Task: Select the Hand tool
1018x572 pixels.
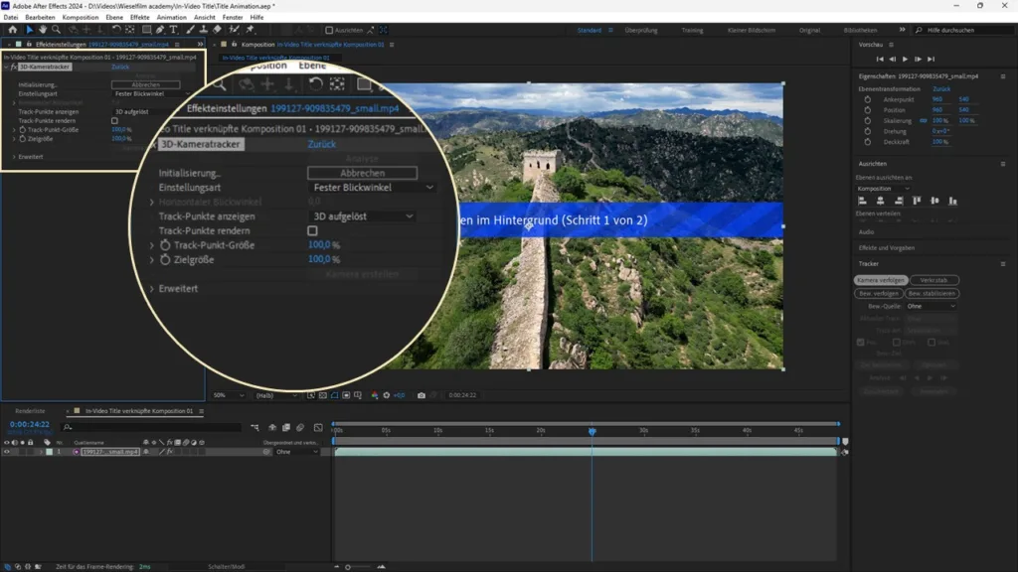Action: tap(43, 30)
